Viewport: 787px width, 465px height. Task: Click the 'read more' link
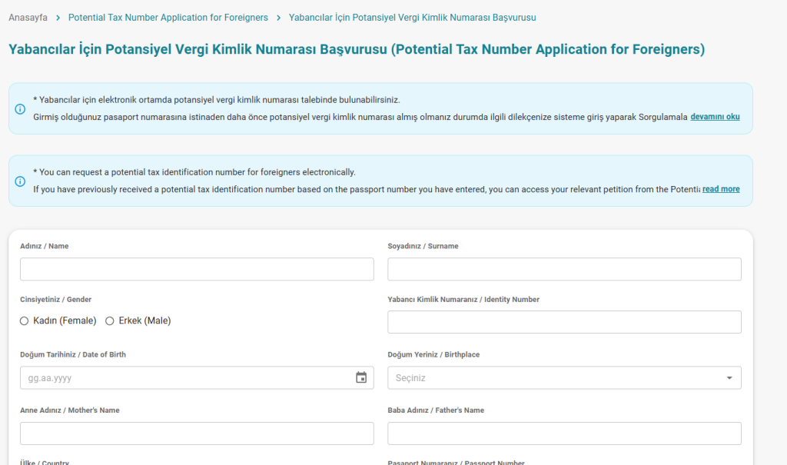(x=721, y=189)
